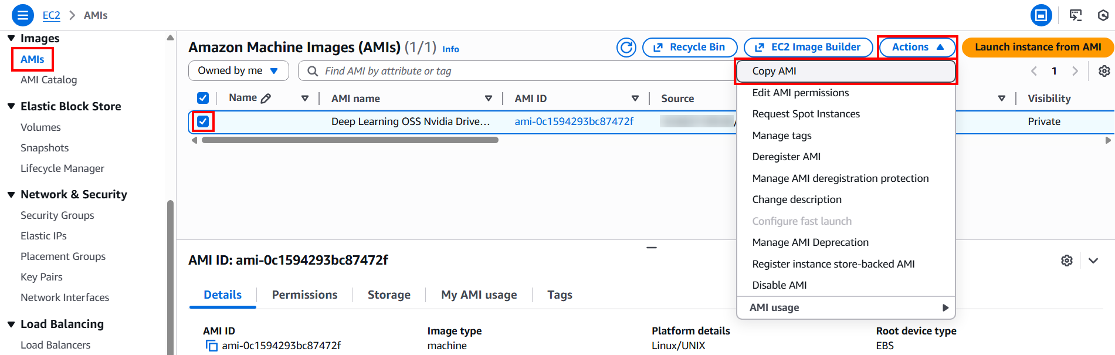The width and height of the screenshot is (1115, 355).
Task: Collapse the Actions dropdown menu
Action: 917,48
